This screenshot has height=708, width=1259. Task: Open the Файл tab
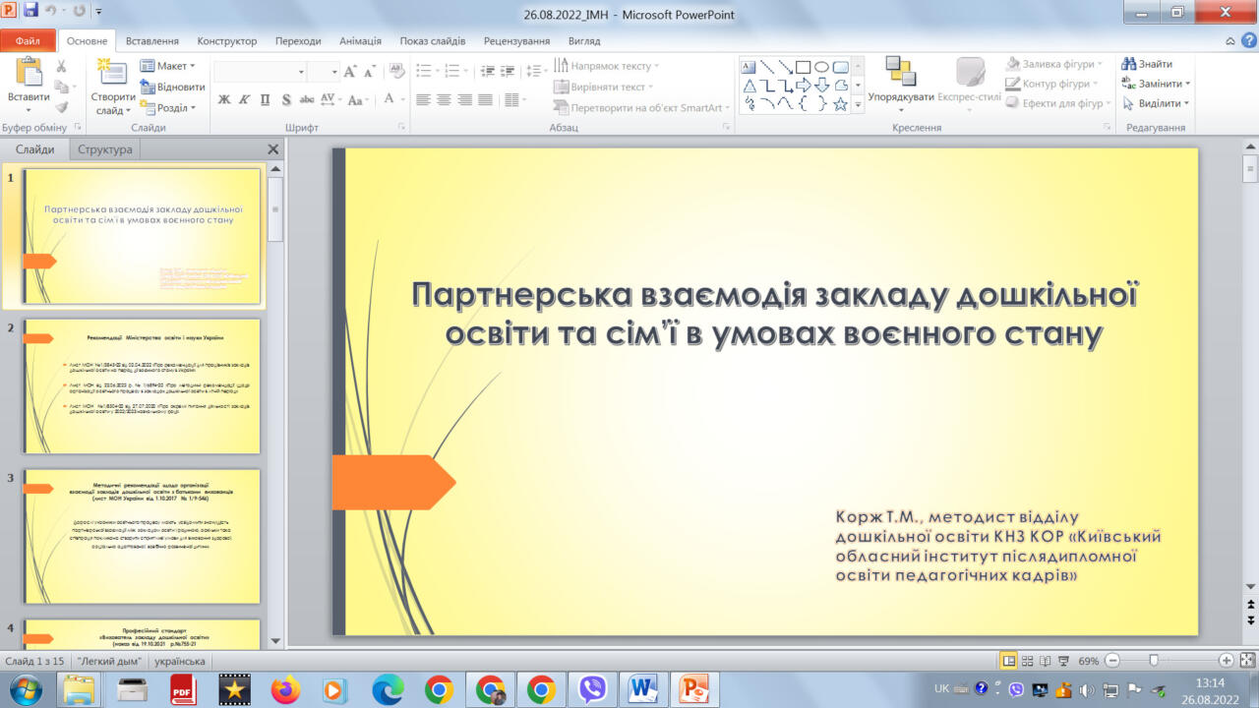(x=28, y=41)
